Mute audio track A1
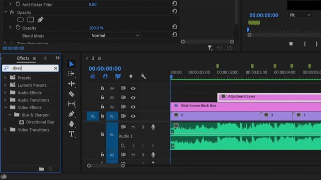This screenshot has width=321, height=180. (133, 127)
